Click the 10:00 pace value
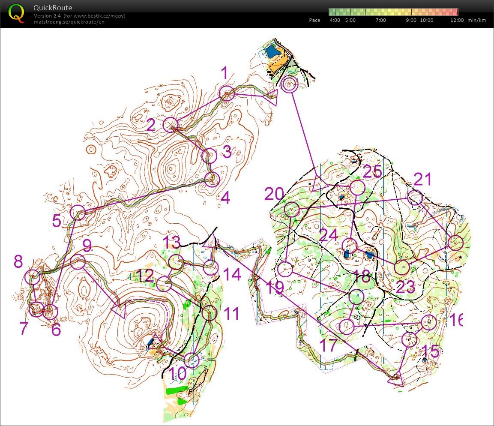This screenshot has height=426, width=494. click(427, 20)
